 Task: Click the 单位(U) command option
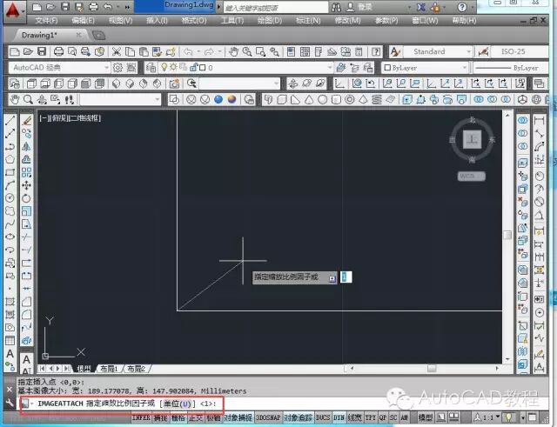[178, 404]
